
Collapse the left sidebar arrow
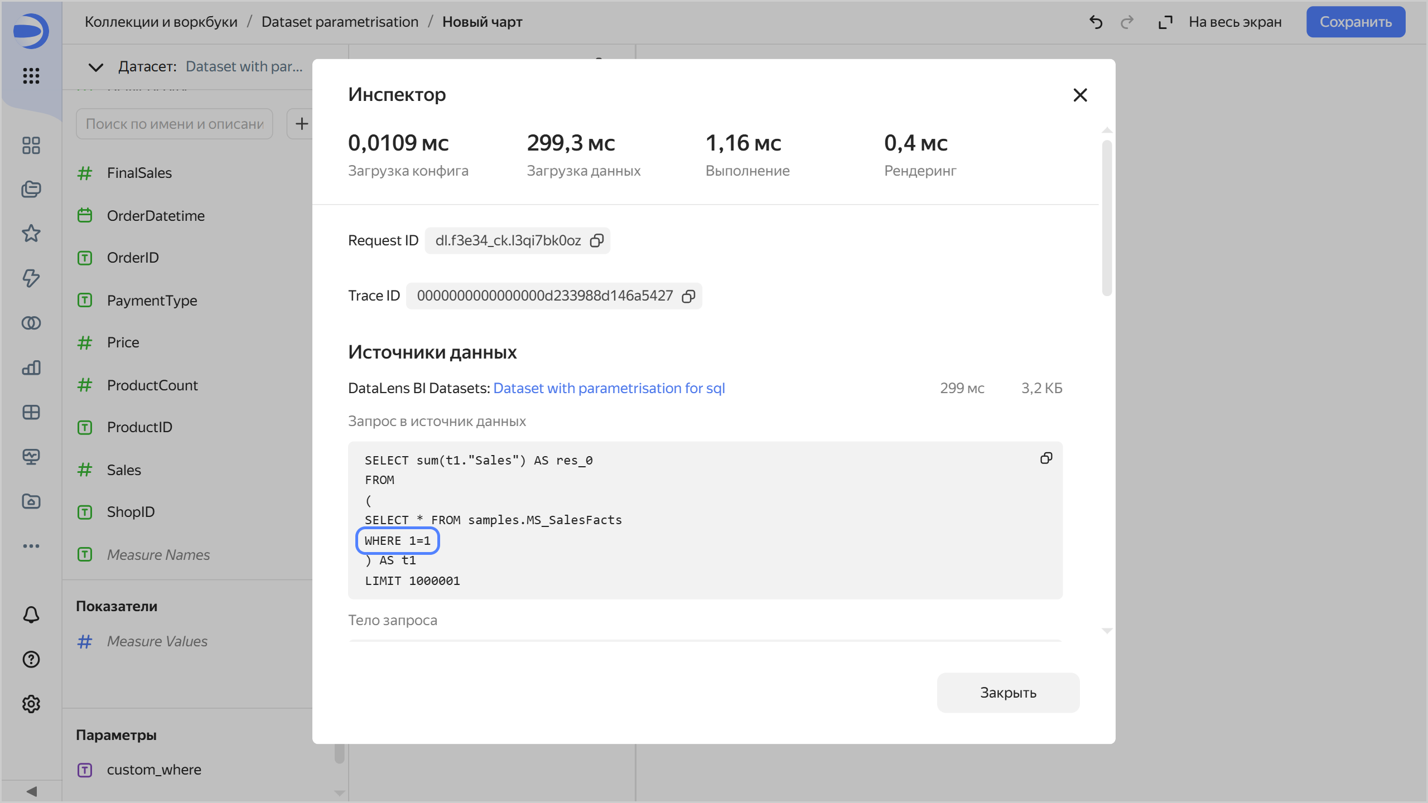(31, 791)
